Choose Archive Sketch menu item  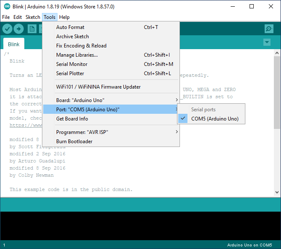pyautogui.click(x=111, y=37)
